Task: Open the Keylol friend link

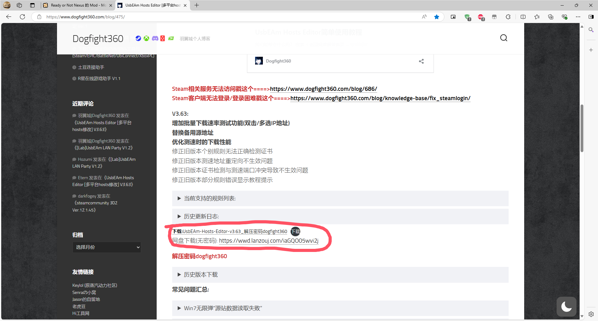Action: click(x=95, y=285)
